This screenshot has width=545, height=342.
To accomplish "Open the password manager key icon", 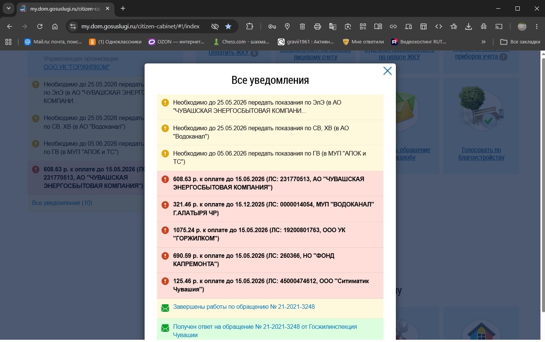I will [272, 26].
